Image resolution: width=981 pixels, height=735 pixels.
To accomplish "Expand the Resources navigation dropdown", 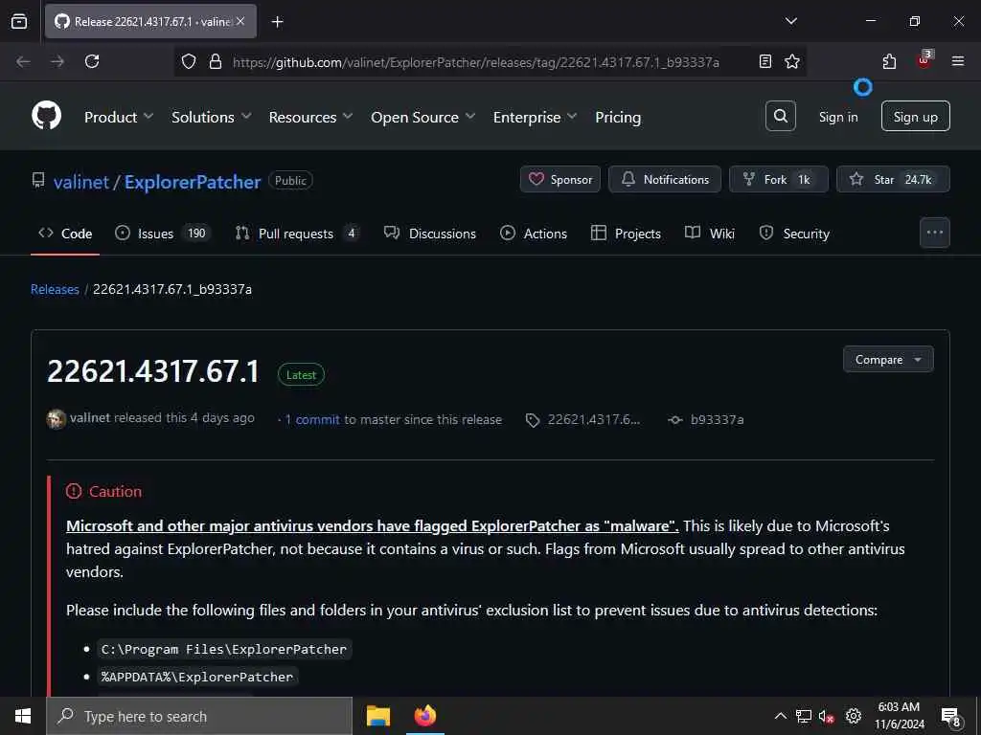I will (311, 117).
